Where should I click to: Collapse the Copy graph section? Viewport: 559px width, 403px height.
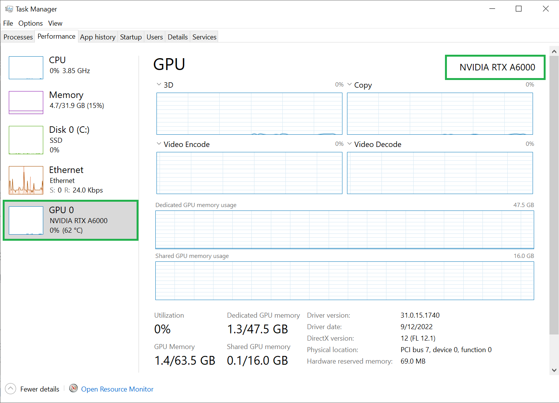(349, 84)
